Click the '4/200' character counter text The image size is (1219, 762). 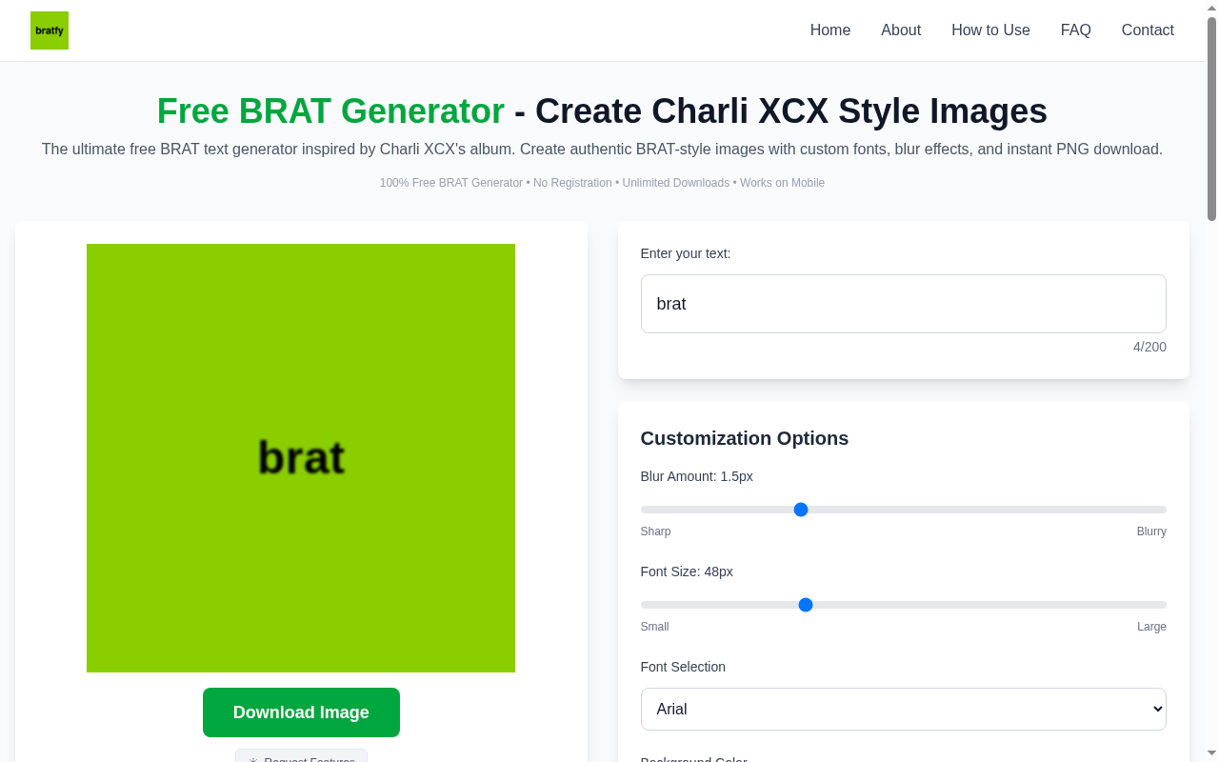pos(1149,347)
